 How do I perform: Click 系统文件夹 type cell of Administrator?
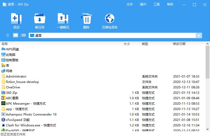coord(150,76)
